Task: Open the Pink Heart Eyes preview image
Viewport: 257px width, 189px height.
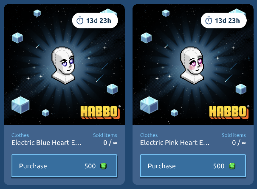Action: pos(193,64)
